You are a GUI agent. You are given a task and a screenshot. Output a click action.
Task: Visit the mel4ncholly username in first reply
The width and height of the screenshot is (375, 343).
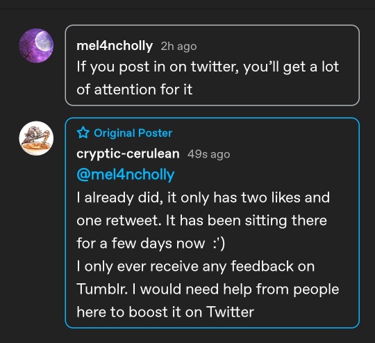(115, 46)
